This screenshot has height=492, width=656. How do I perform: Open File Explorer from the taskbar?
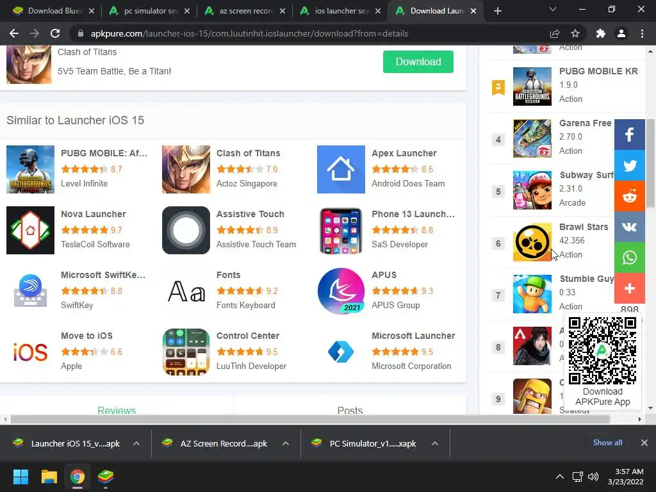[49, 477]
